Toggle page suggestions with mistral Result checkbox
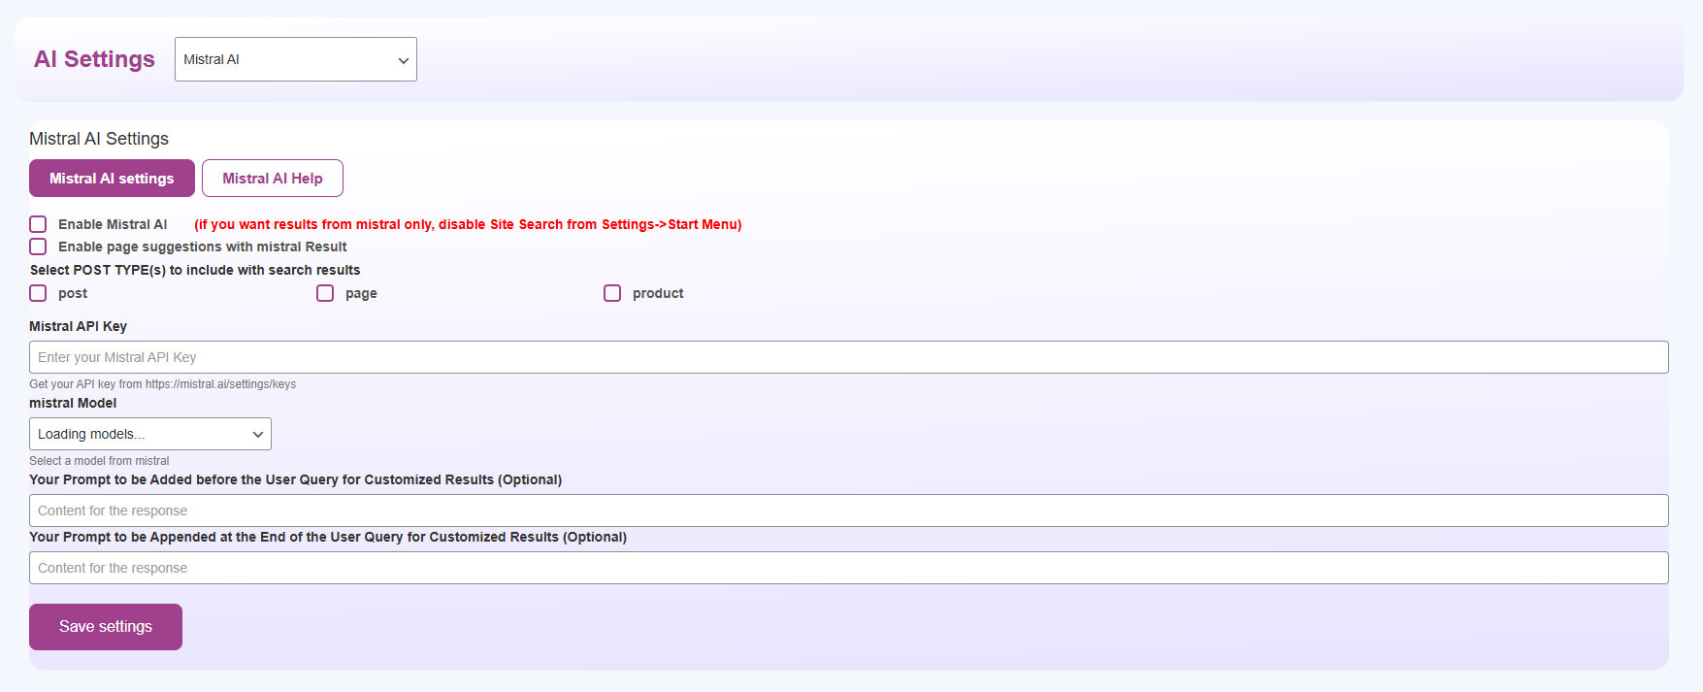This screenshot has width=1703, height=692. coord(38,247)
